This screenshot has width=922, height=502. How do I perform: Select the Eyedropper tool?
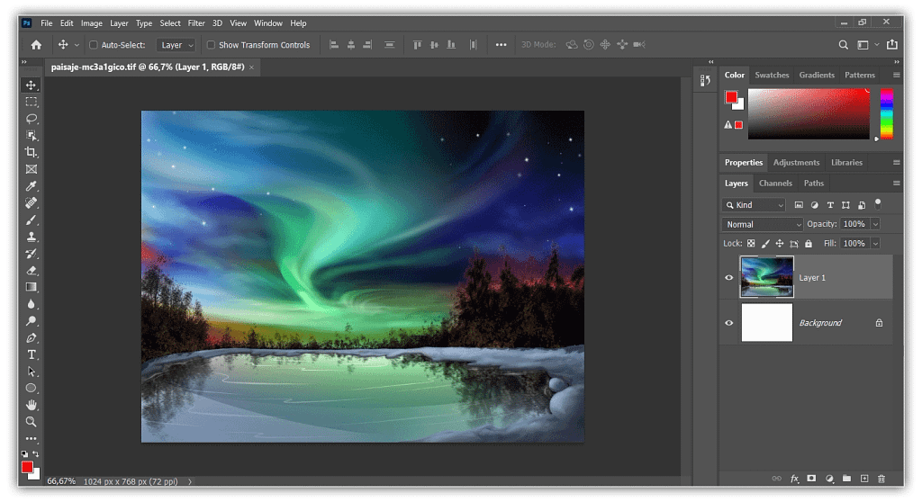(x=32, y=186)
